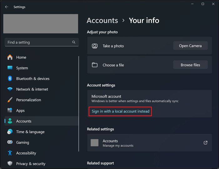Viewport: 219px width, 169px height.
Task: Click Accounts in the breadcrumb header
Action: [102, 20]
